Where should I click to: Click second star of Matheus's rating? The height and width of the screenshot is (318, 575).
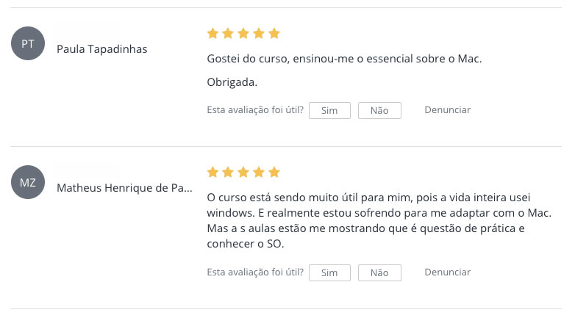point(228,173)
